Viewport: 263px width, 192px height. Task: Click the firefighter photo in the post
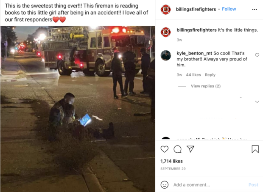(x=78, y=109)
